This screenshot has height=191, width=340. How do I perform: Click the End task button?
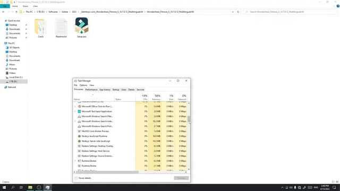[x=181, y=178]
